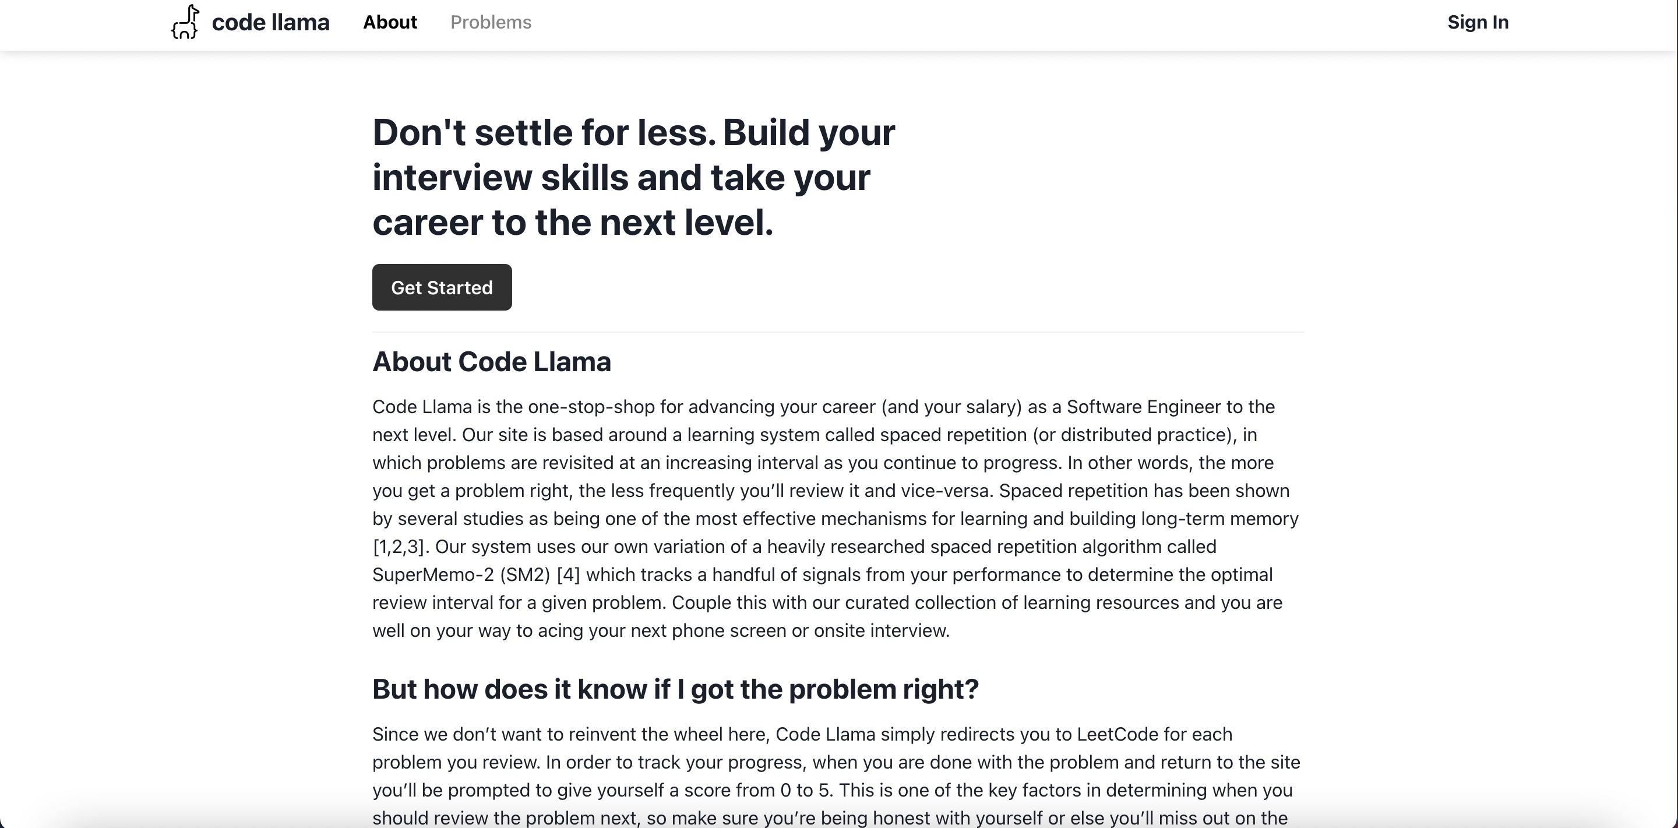Viewport: 1678px width, 828px height.
Task: Click the llama logo icon
Action: point(185,22)
